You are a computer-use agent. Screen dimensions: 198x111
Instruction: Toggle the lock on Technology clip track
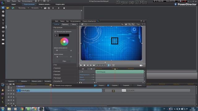14,90
